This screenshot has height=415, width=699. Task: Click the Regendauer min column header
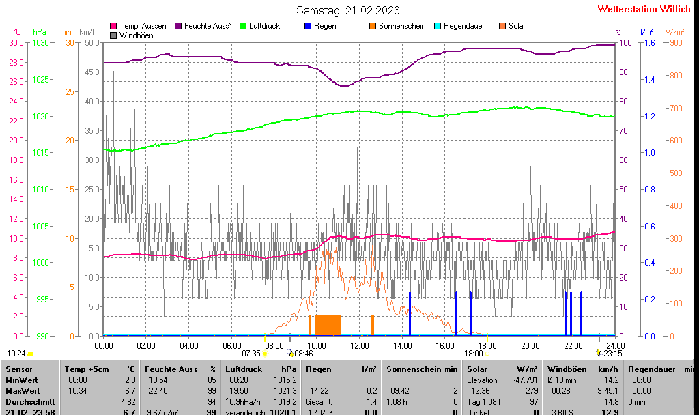pyautogui.click(x=660, y=369)
